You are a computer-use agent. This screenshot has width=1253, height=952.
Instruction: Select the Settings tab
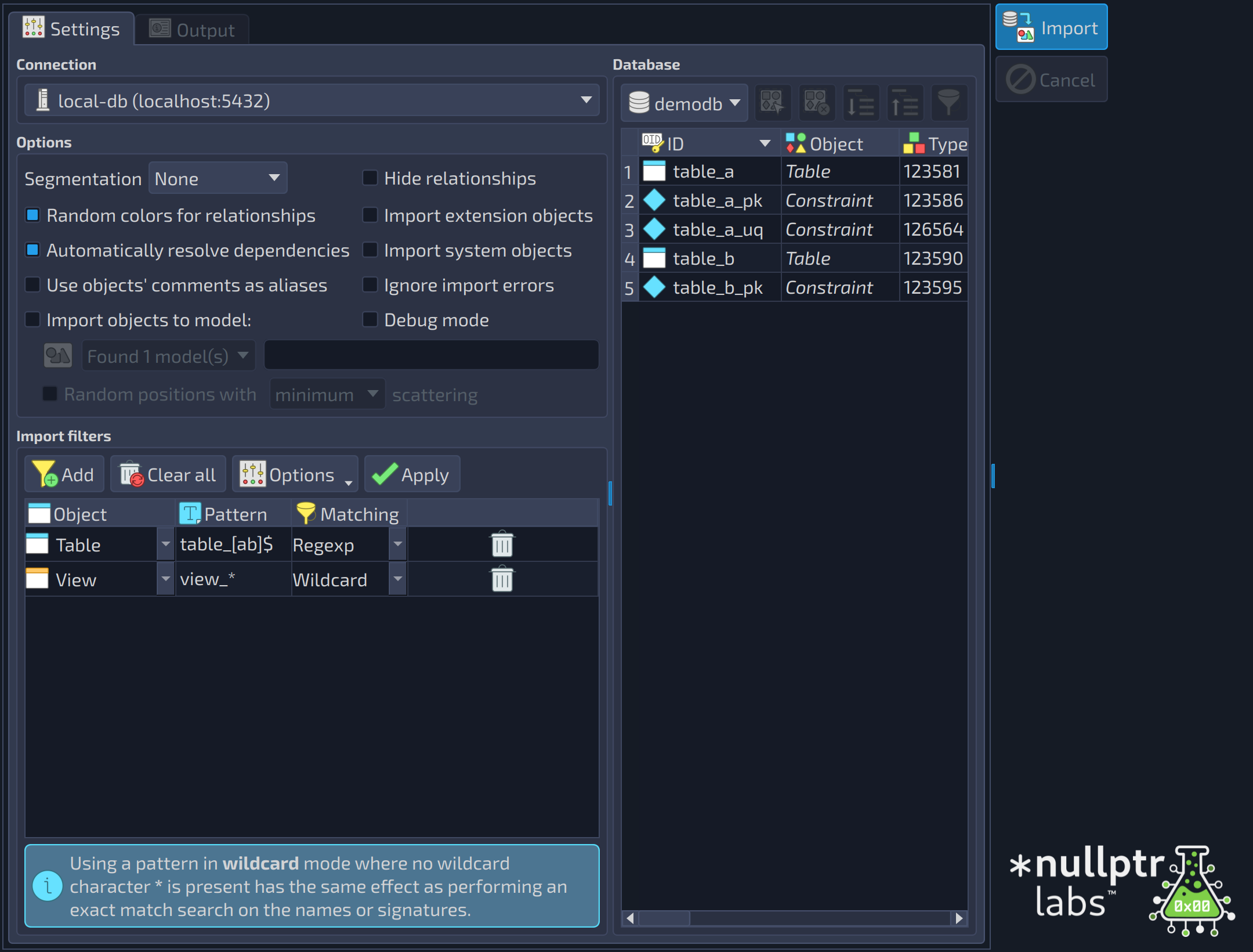(x=71, y=28)
